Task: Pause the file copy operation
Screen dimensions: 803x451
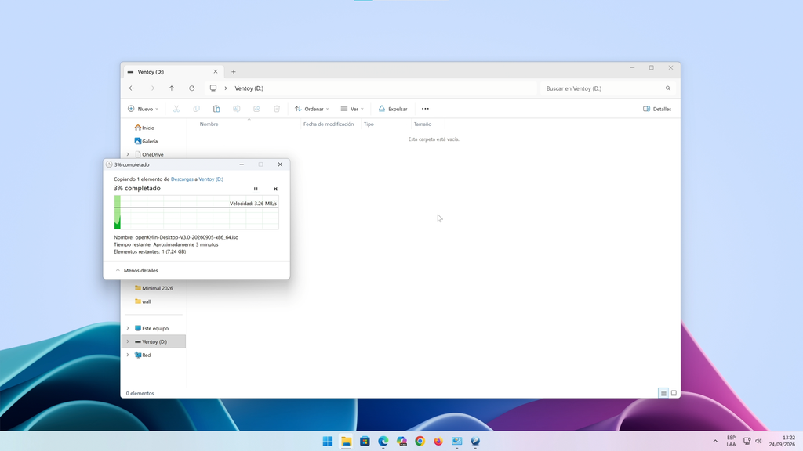Action: 256,189
